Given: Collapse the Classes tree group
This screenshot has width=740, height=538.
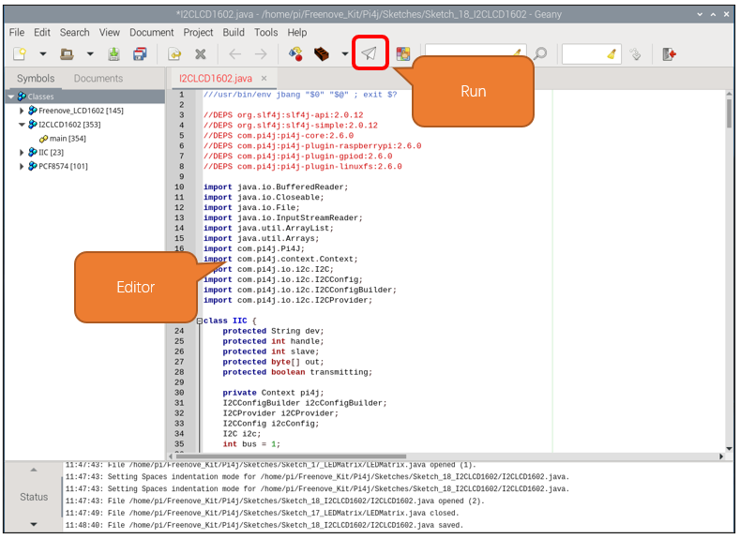Looking at the screenshot, I should [11, 97].
